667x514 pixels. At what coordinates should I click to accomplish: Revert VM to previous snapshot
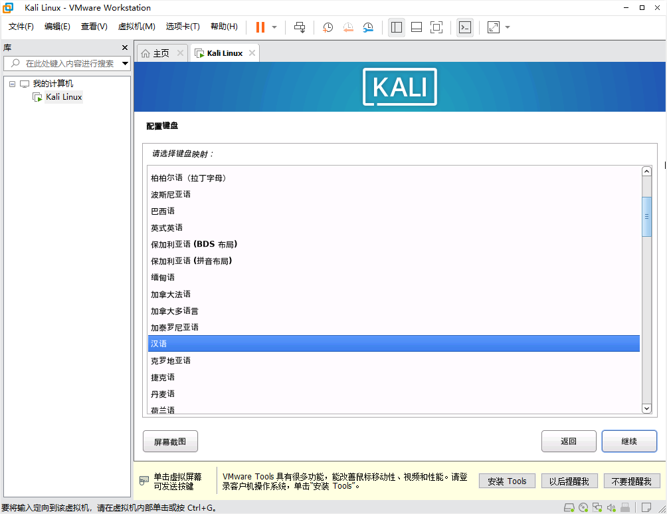tap(348, 27)
